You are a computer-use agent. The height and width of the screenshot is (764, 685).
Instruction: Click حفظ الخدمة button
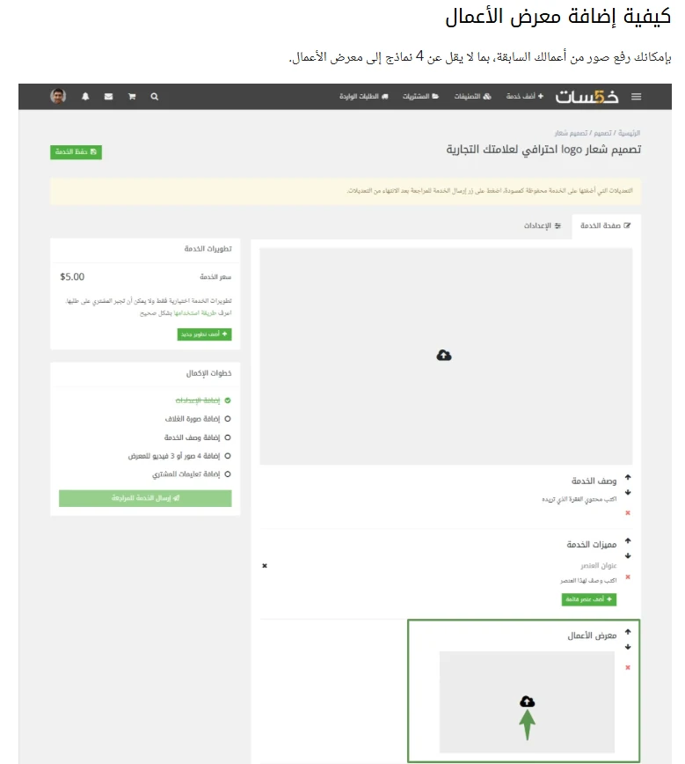pyautogui.click(x=76, y=152)
